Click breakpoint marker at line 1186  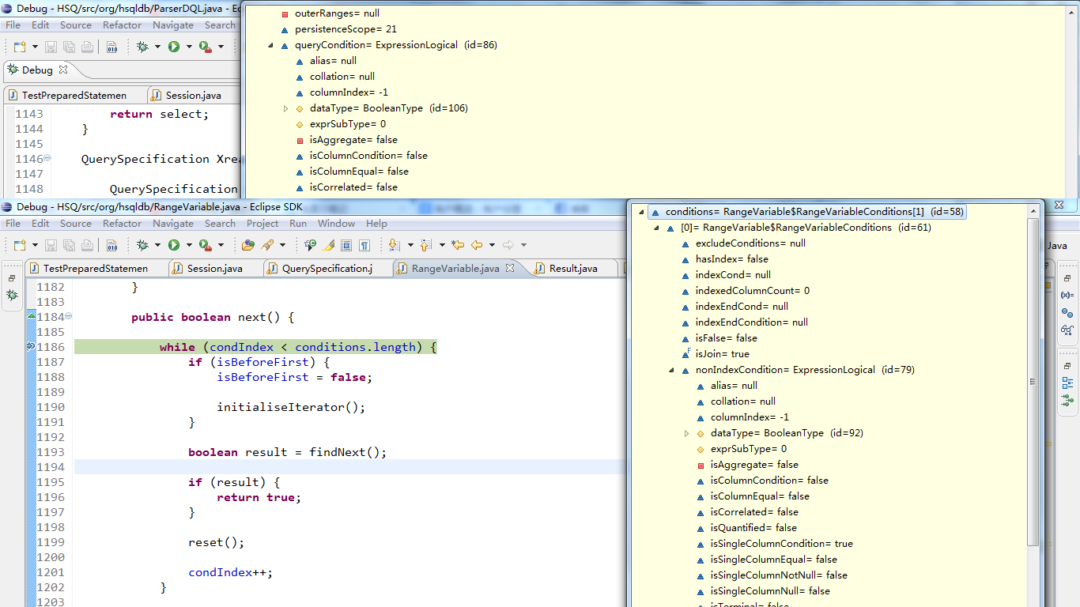tap(31, 347)
